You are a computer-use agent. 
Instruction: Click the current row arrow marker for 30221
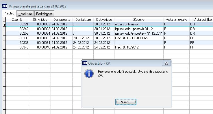click(x=4, y=25)
